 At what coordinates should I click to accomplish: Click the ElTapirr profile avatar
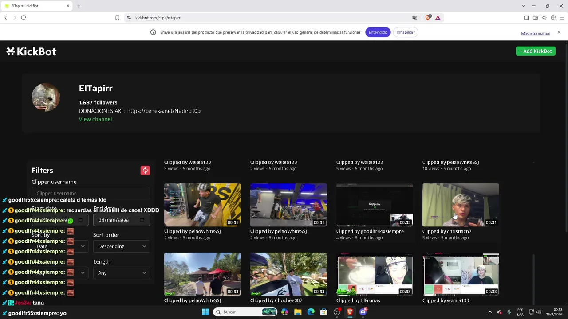(x=46, y=97)
